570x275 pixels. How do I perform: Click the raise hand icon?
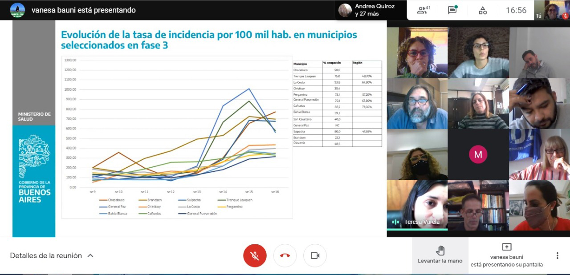[x=440, y=251]
